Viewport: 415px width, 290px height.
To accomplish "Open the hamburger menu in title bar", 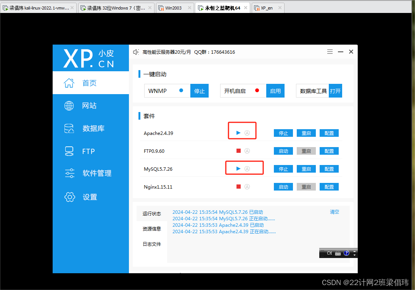I will click(330, 51).
